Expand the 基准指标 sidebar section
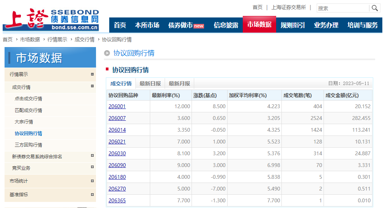The width and height of the screenshot is (385, 208). (92, 194)
